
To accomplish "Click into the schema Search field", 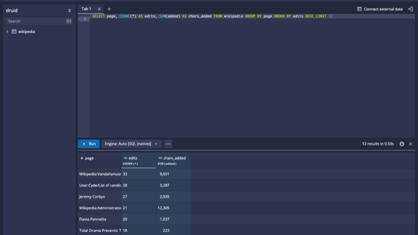I will pyautogui.click(x=36, y=21).
